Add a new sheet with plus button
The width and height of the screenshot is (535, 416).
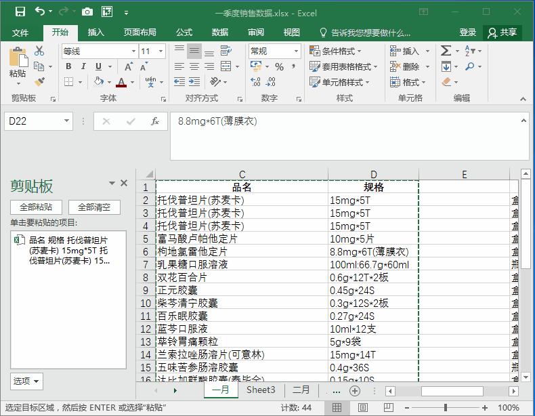(x=355, y=391)
